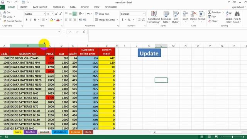Viewport: 247px width, 139px height.
Task: Toggle Bottom Align in alignment group
Action: (x=74, y=14)
